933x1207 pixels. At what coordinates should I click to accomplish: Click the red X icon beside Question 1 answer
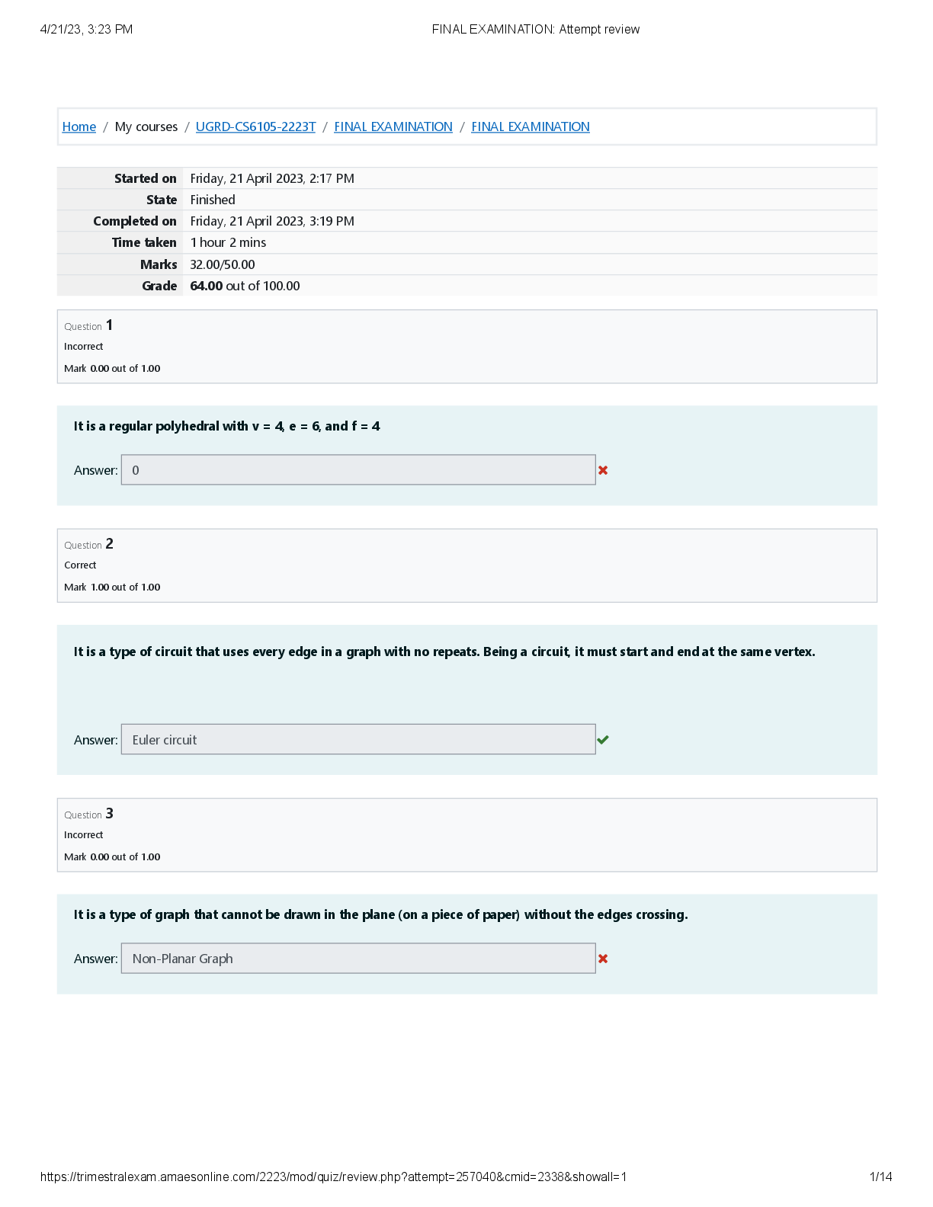603,470
